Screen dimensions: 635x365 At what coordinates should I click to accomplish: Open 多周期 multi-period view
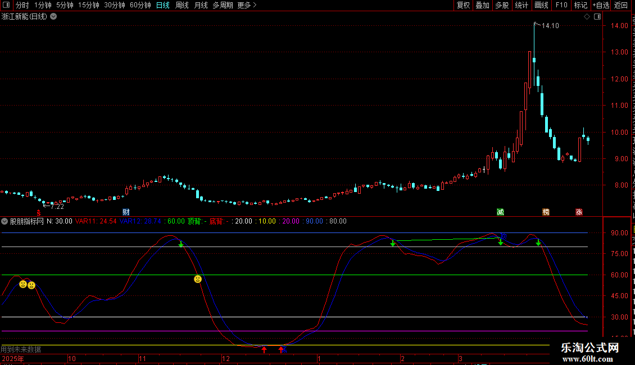[223, 5]
